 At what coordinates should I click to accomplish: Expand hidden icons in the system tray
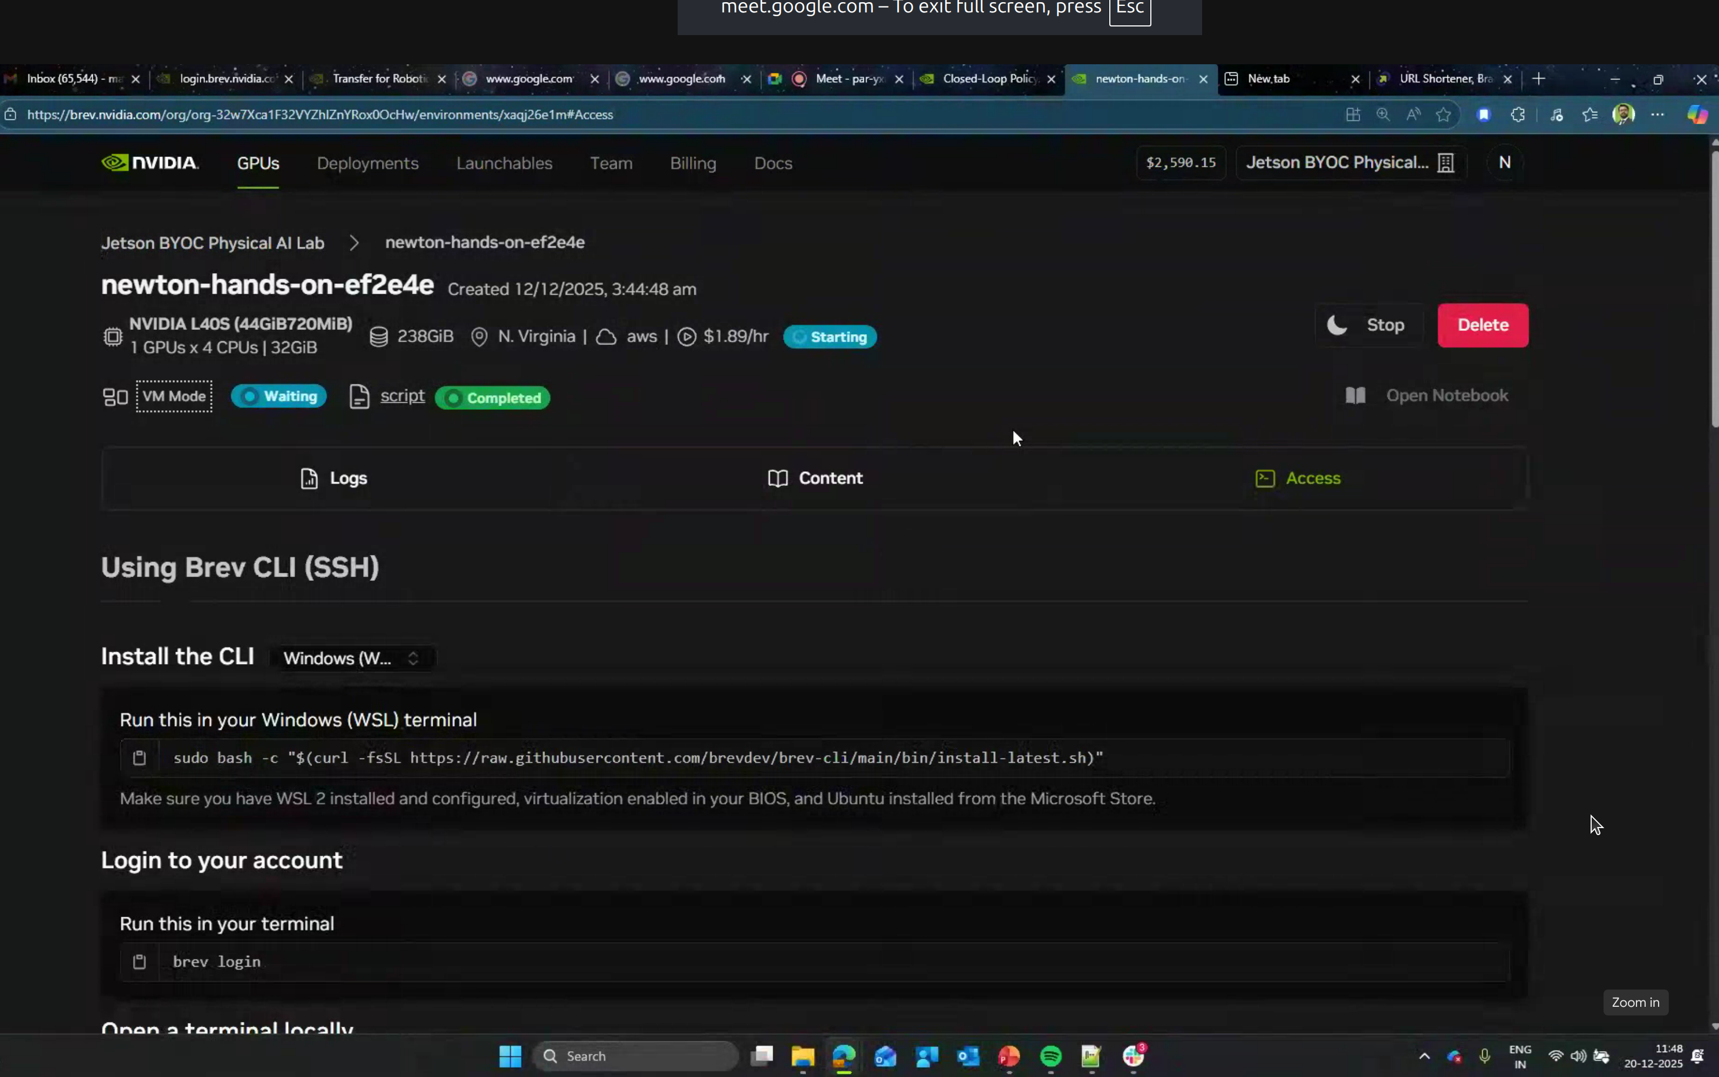(x=1424, y=1056)
